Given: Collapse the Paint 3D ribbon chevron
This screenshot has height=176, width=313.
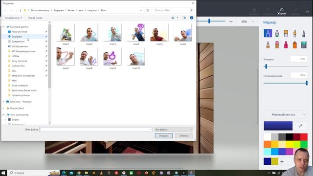Looking at the screenshot, I should [x=308, y=12].
